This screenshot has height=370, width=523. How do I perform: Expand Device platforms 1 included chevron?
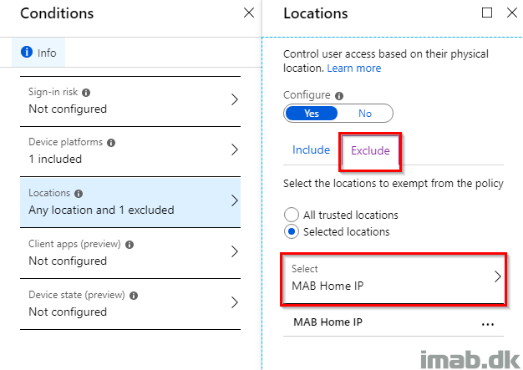coord(235,150)
